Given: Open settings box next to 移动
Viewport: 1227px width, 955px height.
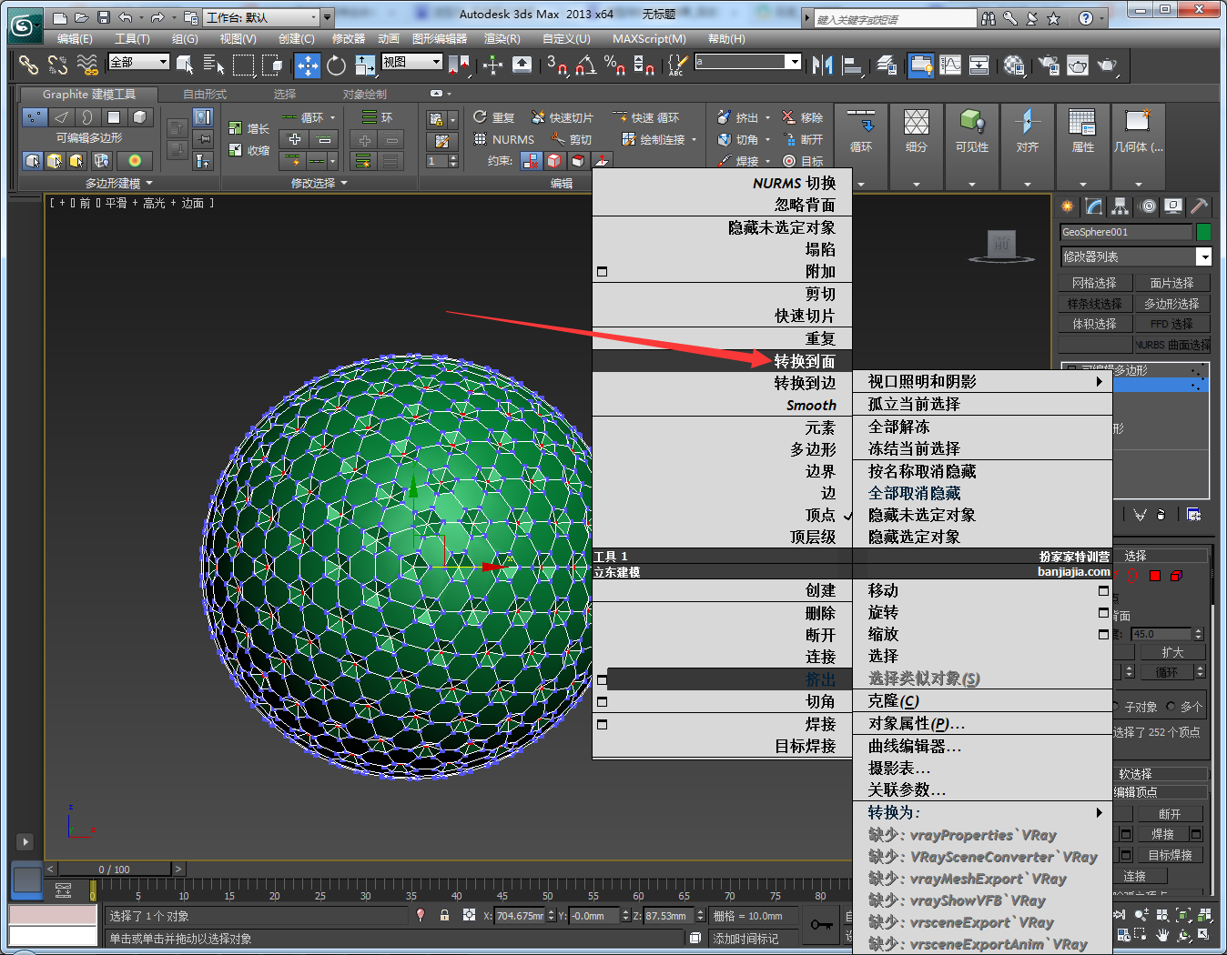Looking at the screenshot, I should (x=1103, y=591).
